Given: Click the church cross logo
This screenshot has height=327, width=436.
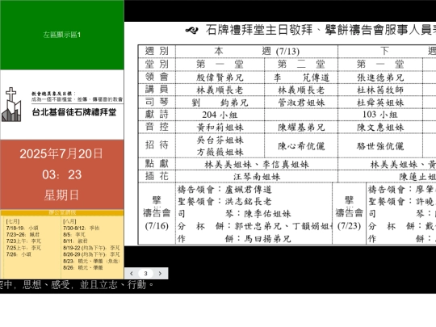Looking at the screenshot, I should pos(11,104).
